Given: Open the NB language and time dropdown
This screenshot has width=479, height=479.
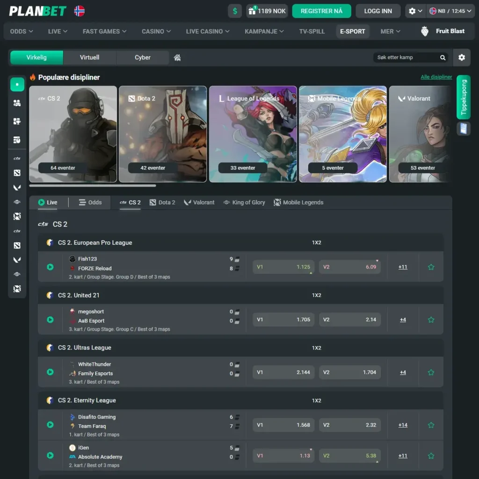Looking at the screenshot, I should coord(450,11).
